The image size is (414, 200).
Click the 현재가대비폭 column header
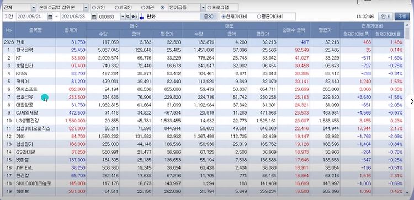click(356, 34)
